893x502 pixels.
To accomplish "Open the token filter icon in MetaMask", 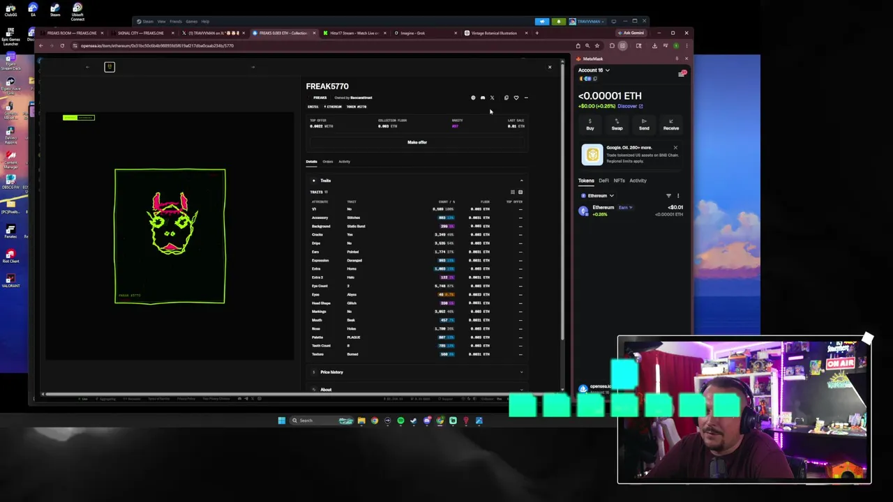I will pyautogui.click(x=668, y=196).
